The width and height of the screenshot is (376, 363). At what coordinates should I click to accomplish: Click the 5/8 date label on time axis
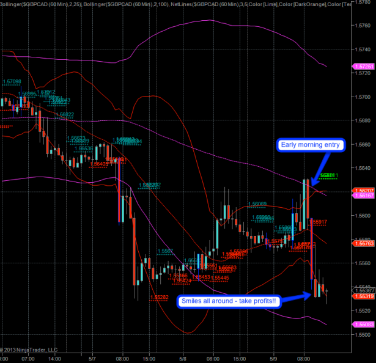click(183, 359)
